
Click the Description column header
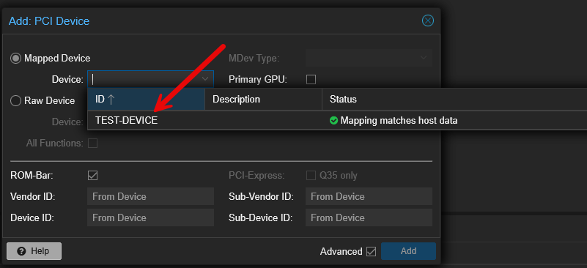263,99
